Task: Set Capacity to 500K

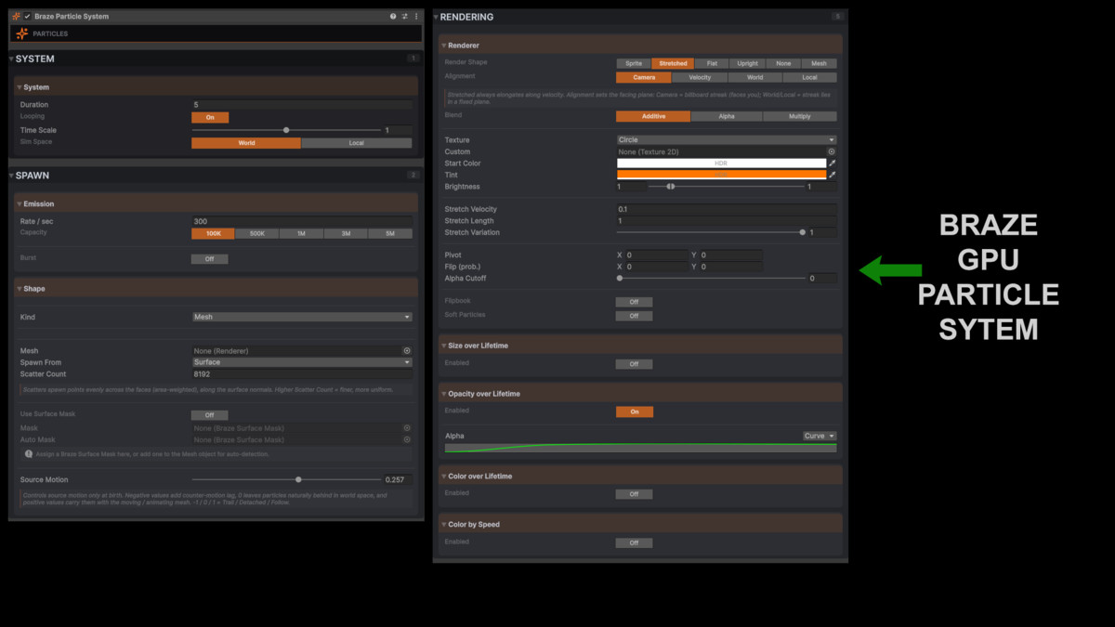Action: tap(257, 234)
